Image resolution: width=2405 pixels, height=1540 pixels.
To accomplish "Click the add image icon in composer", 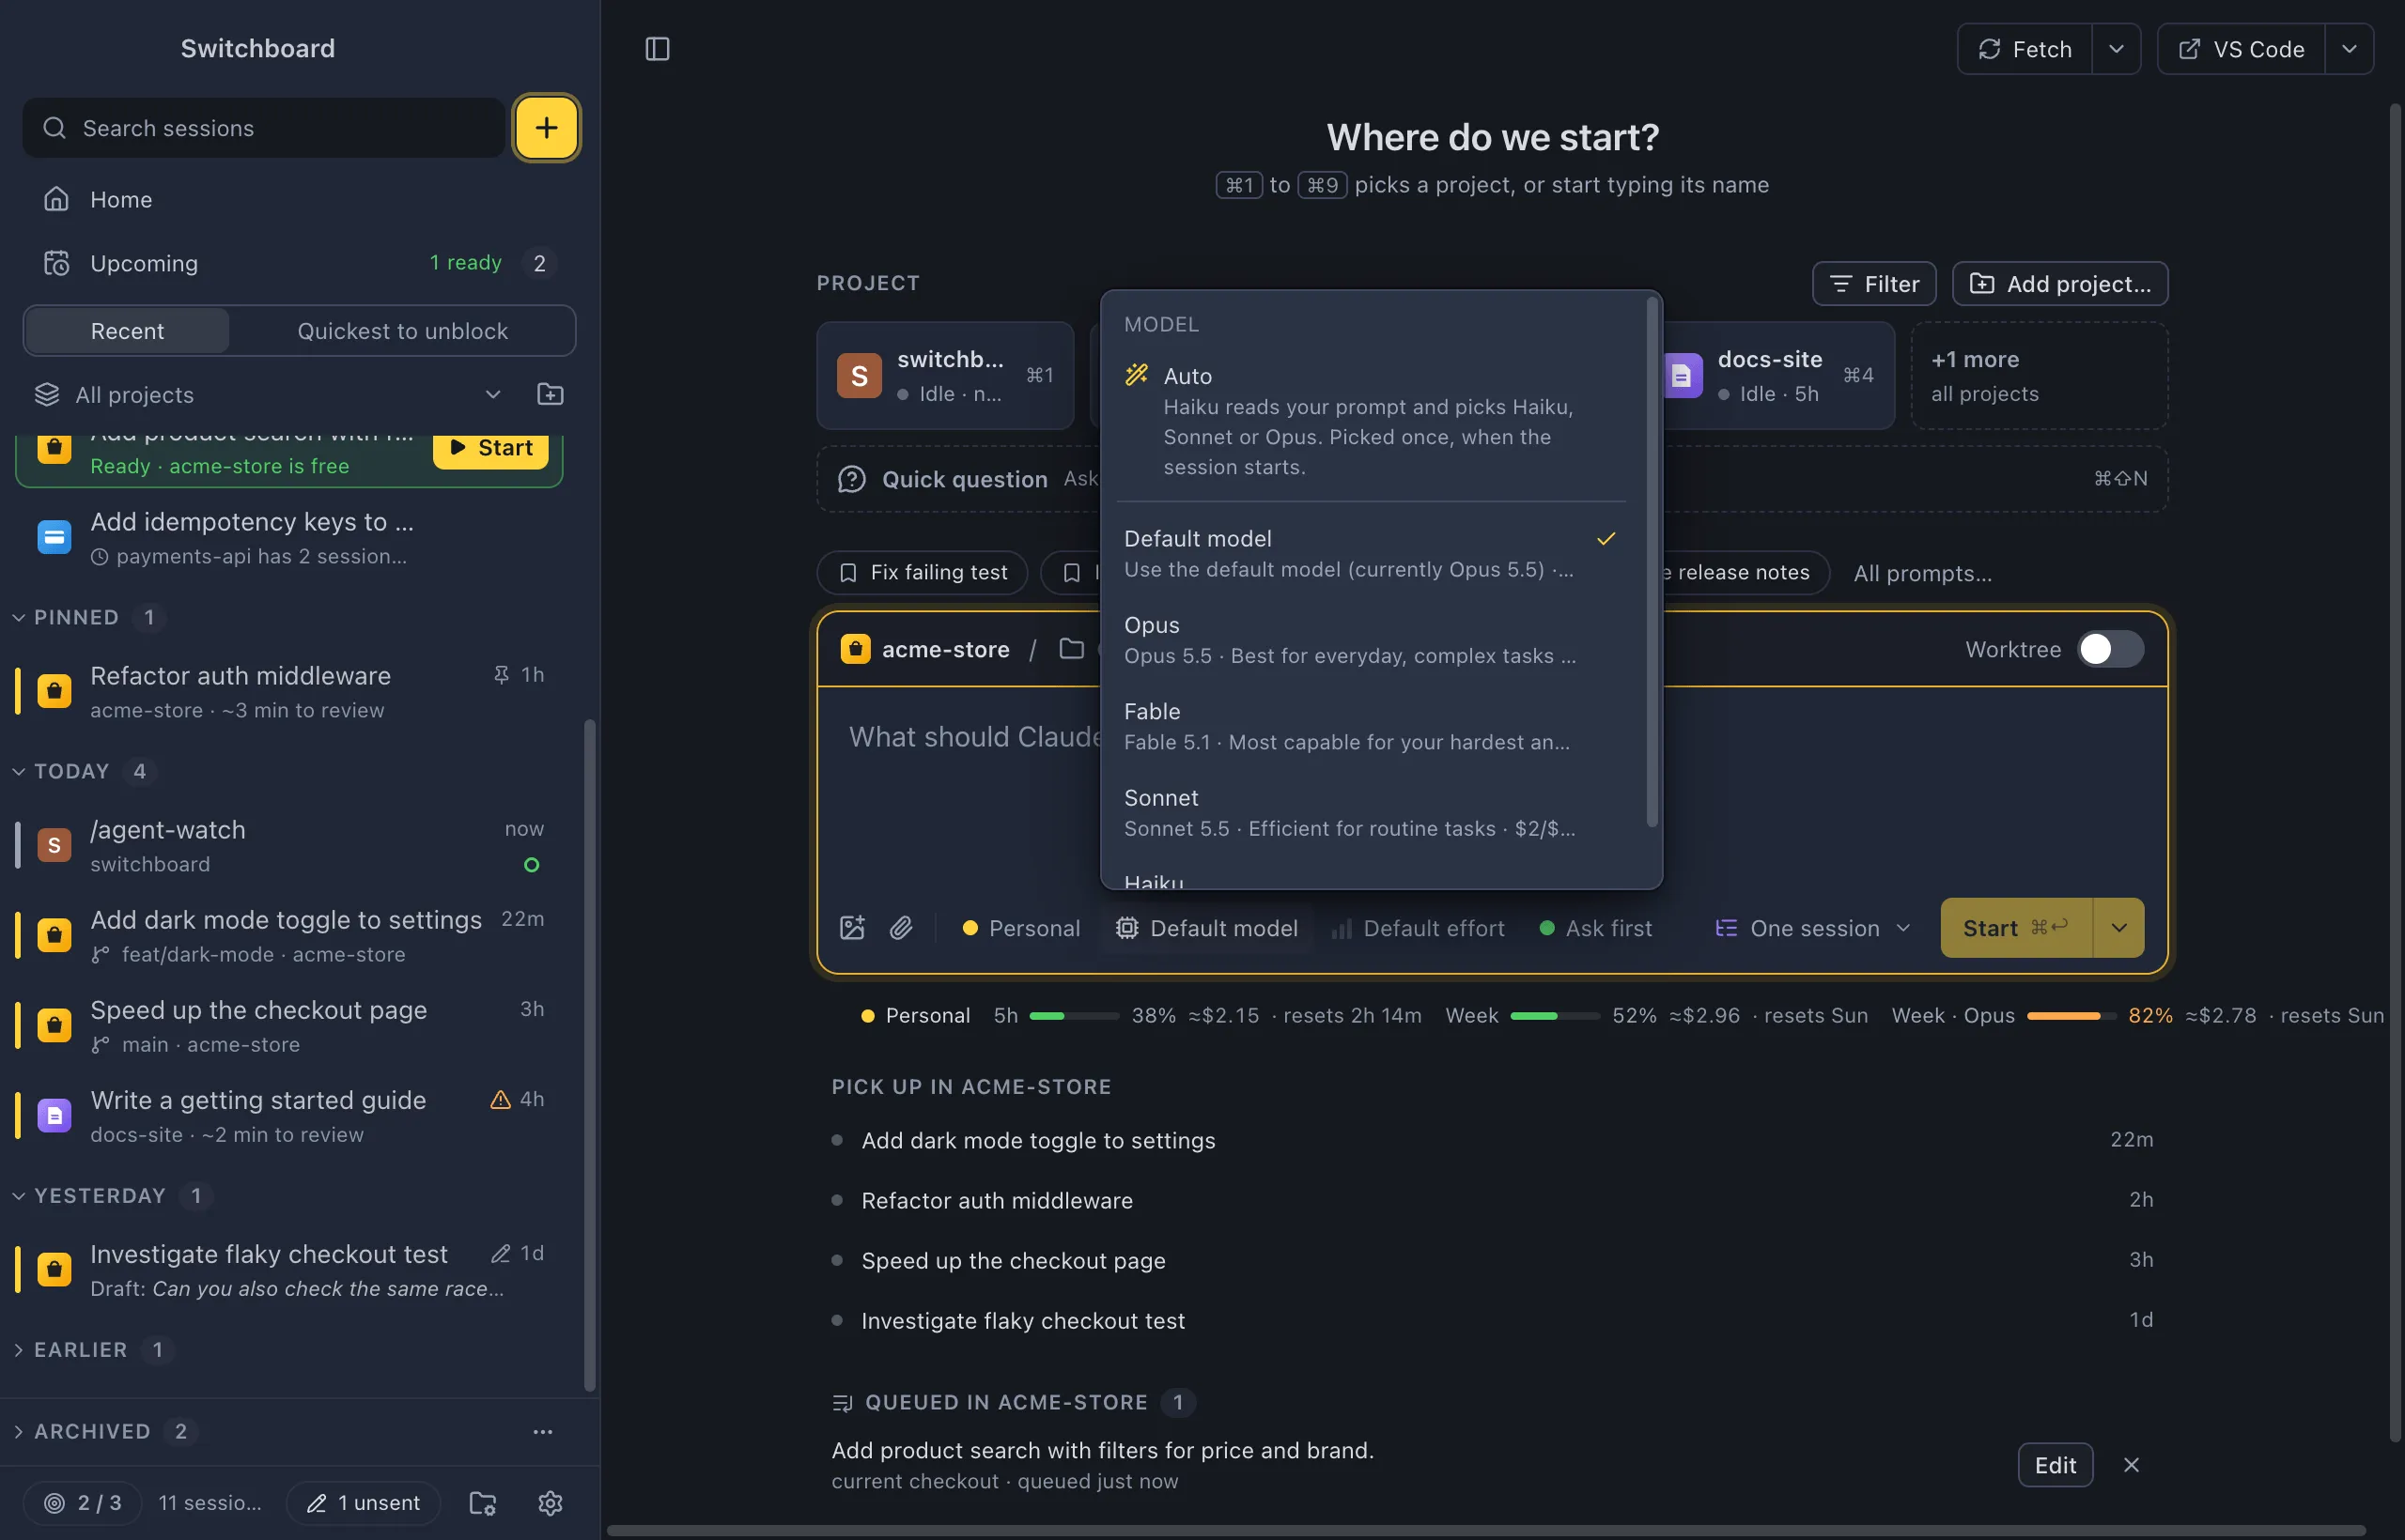I will point(852,928).
